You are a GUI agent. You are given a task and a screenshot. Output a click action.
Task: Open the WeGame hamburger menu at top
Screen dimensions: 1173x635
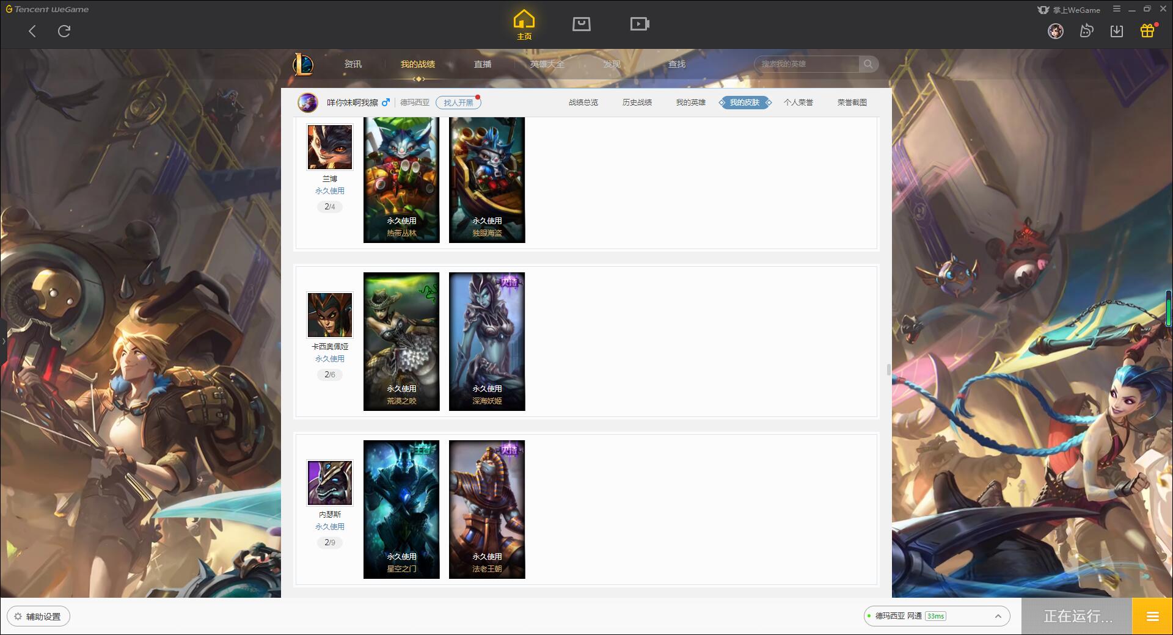click(1117, 9)
